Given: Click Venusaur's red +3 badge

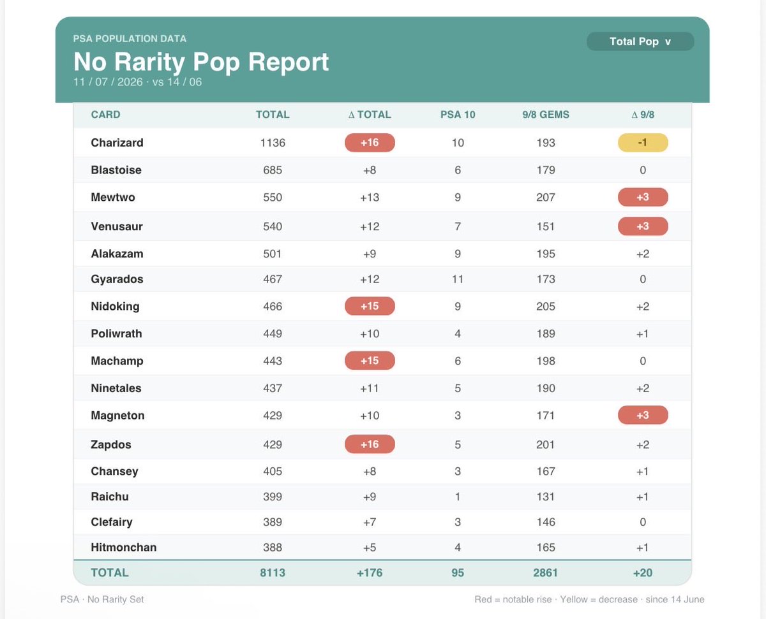Looking at the screenshot, I should 642,226.
